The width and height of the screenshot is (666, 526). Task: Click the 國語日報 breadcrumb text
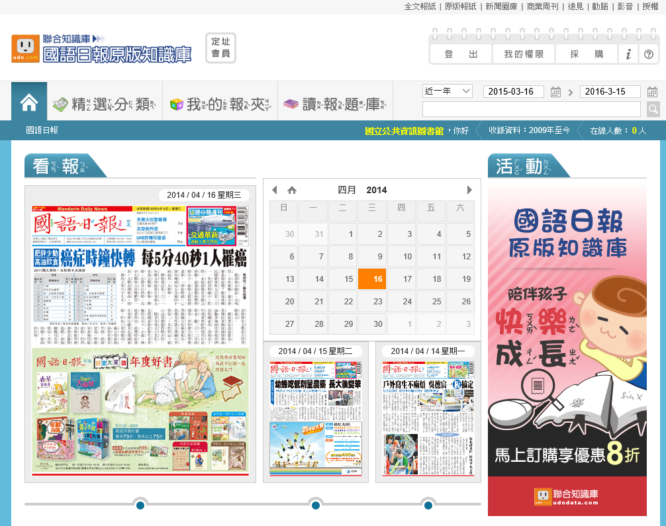coord(42,130)
